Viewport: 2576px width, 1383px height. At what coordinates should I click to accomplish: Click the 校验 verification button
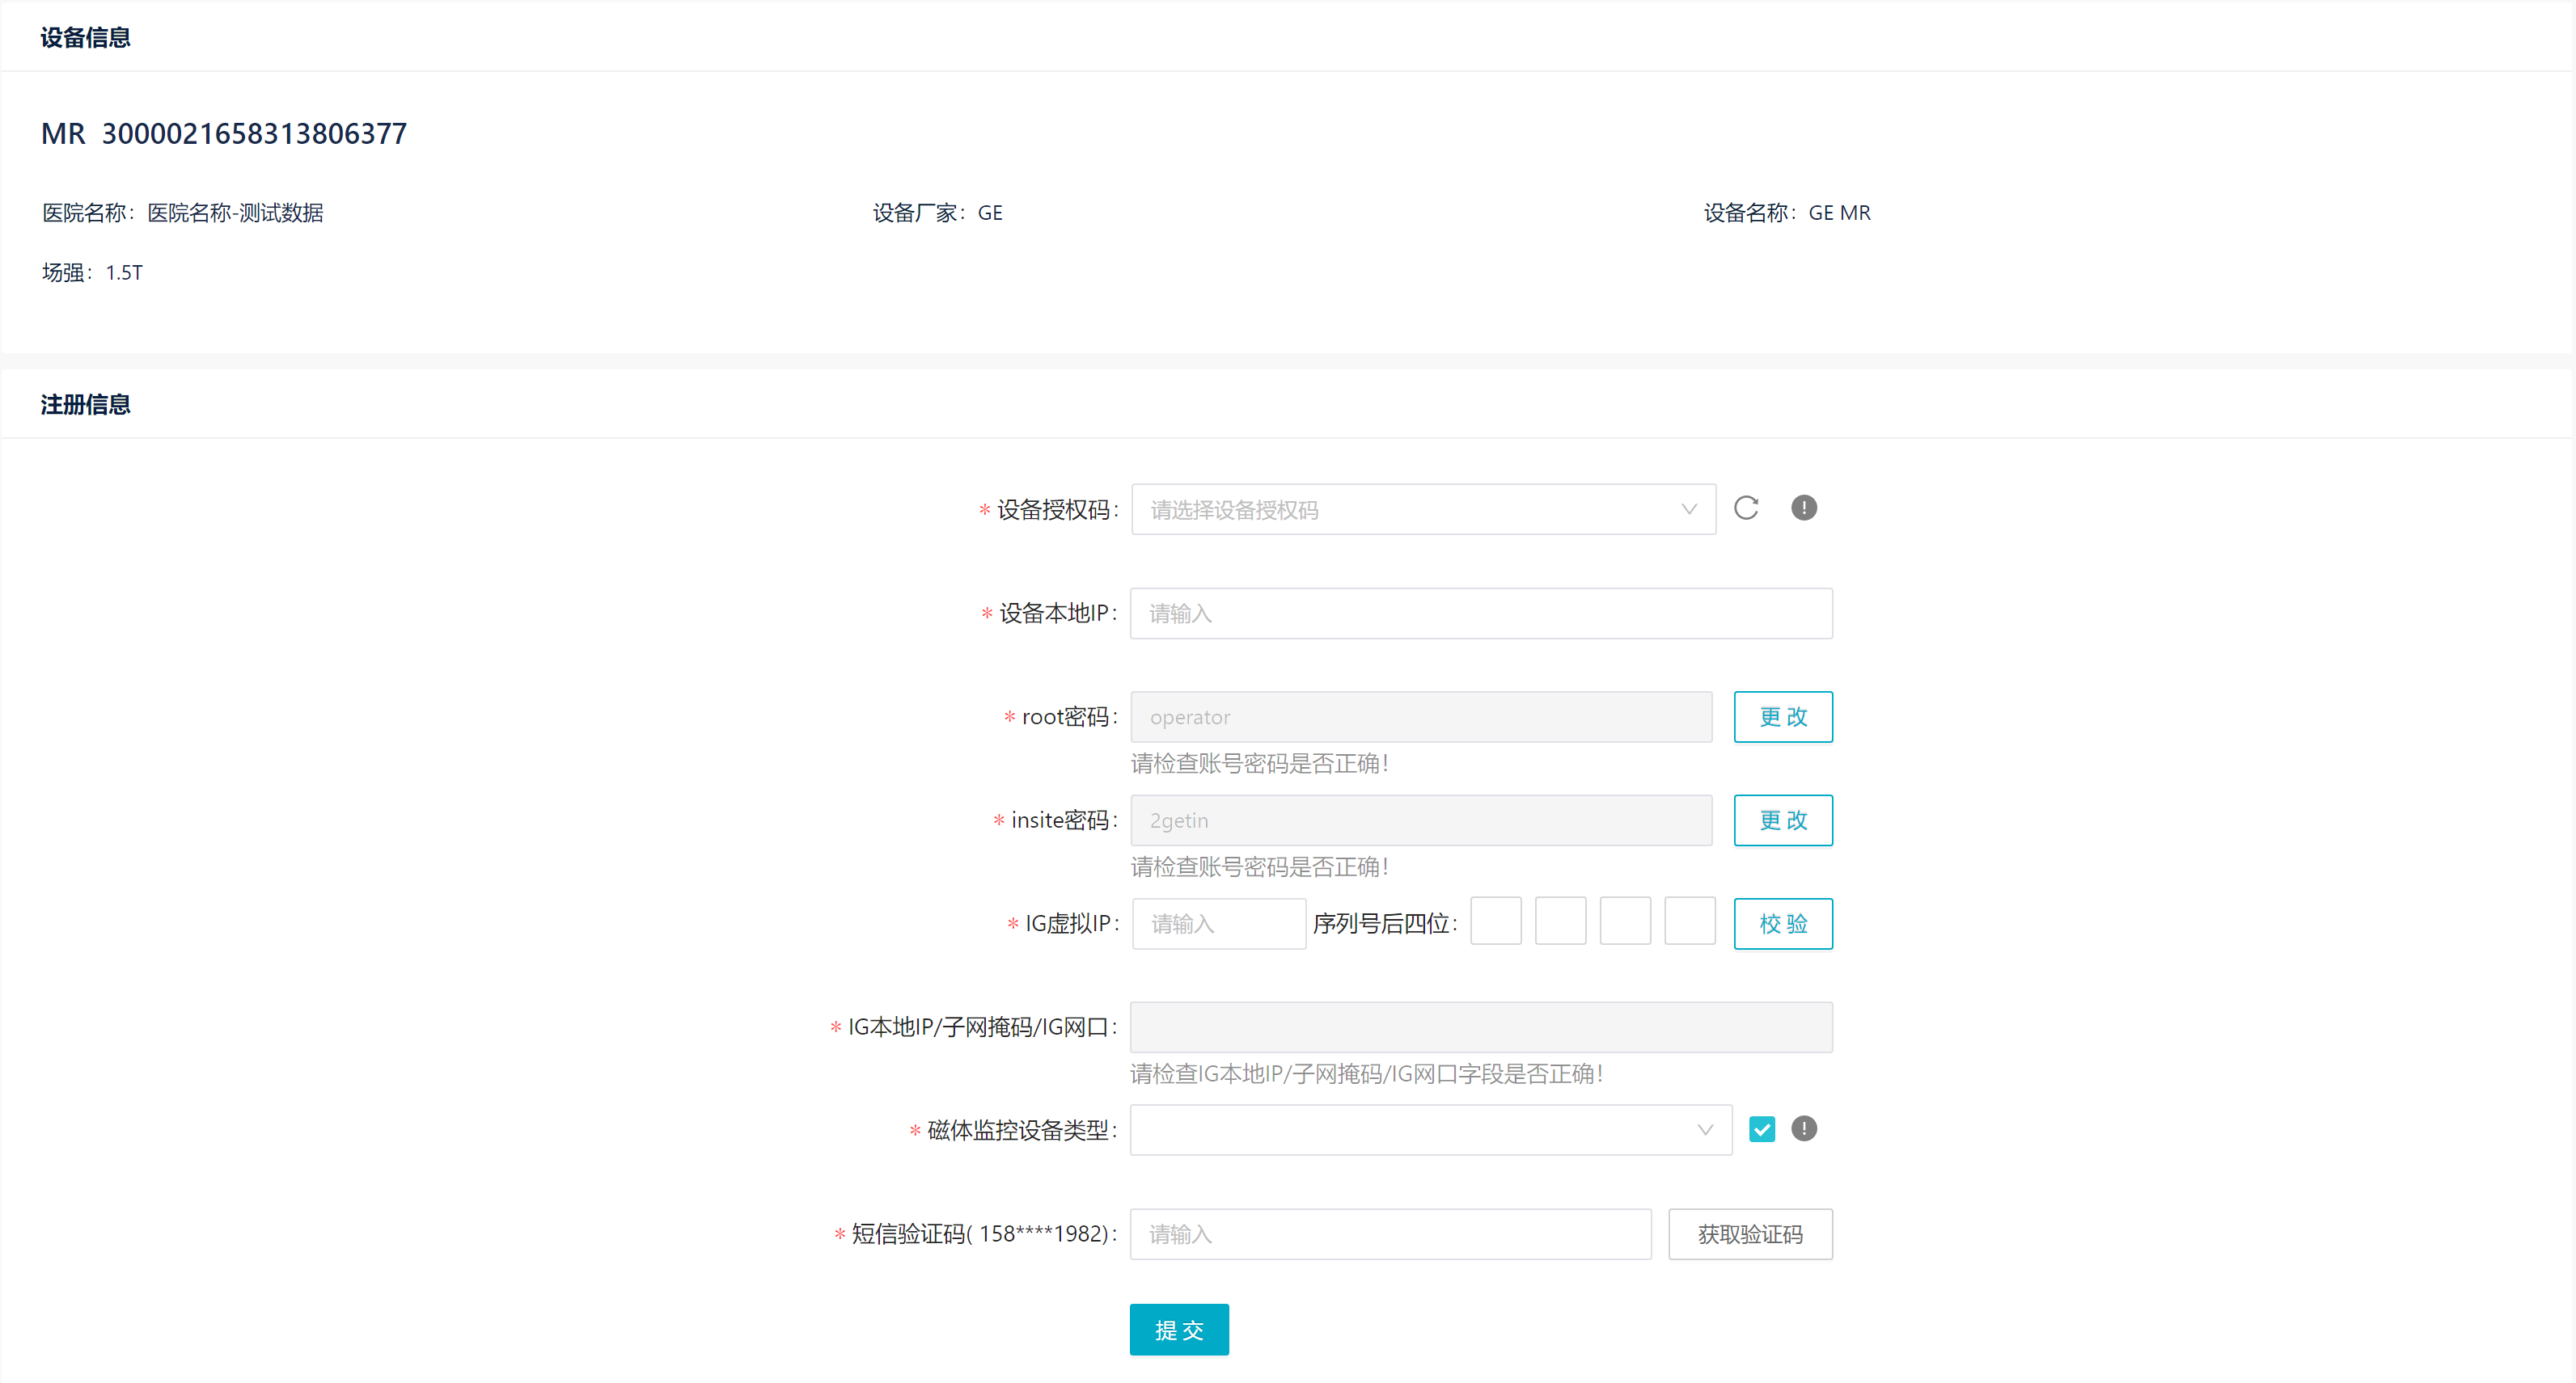(x=1783, y=923)
